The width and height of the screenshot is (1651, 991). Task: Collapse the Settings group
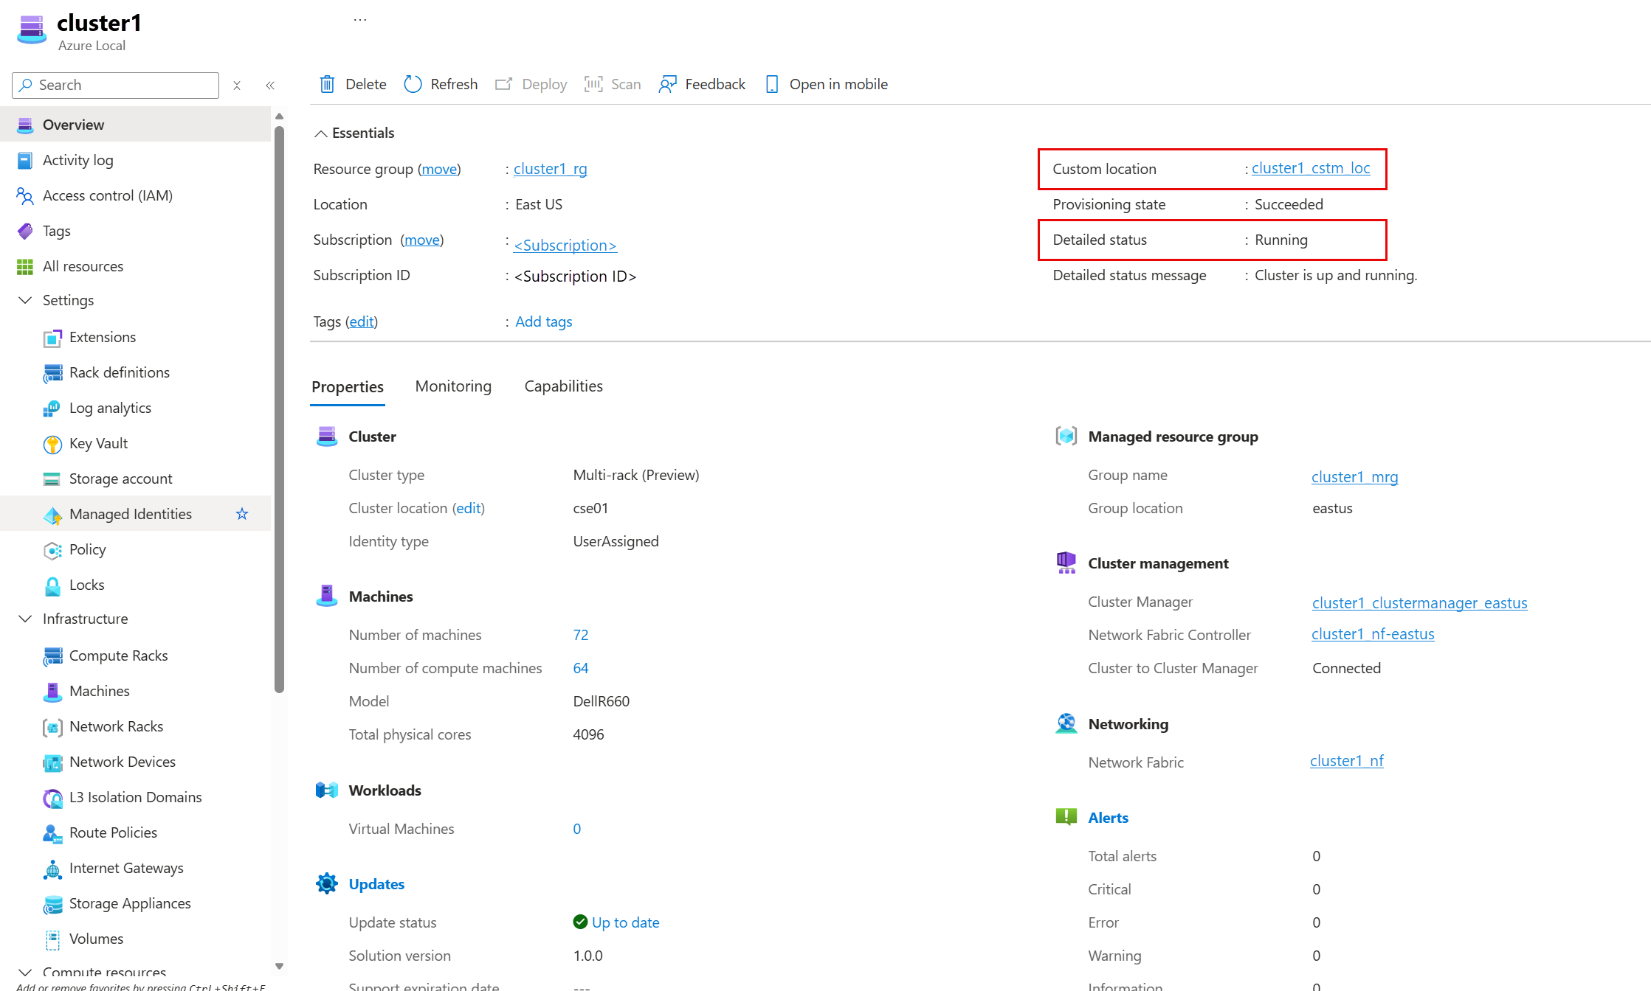(x=25, y=300)
